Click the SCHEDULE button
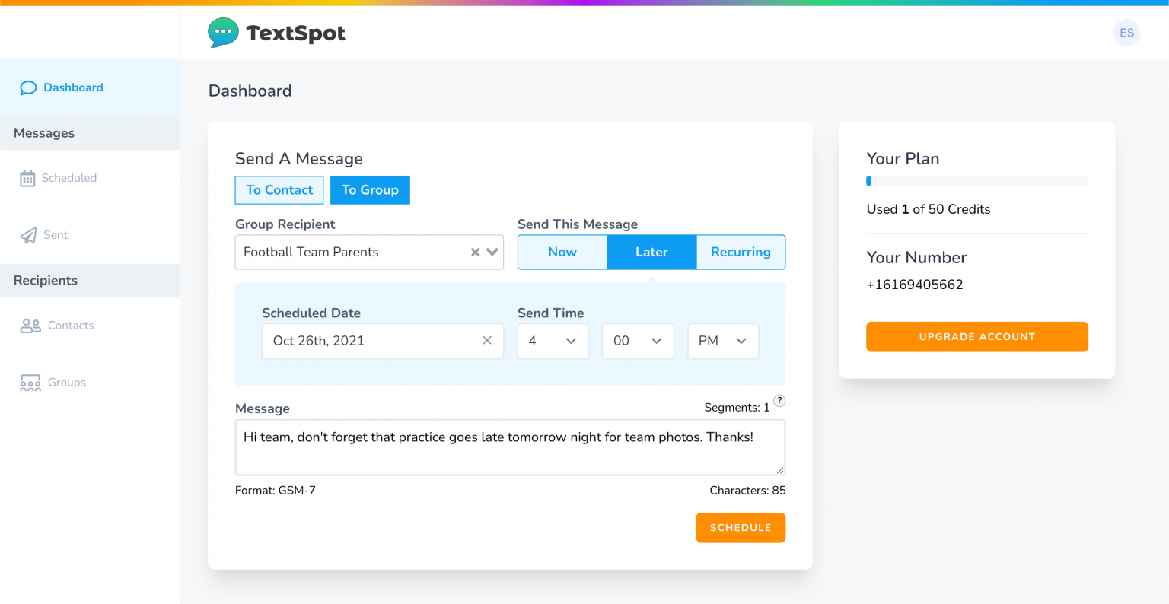 point(740,527)
